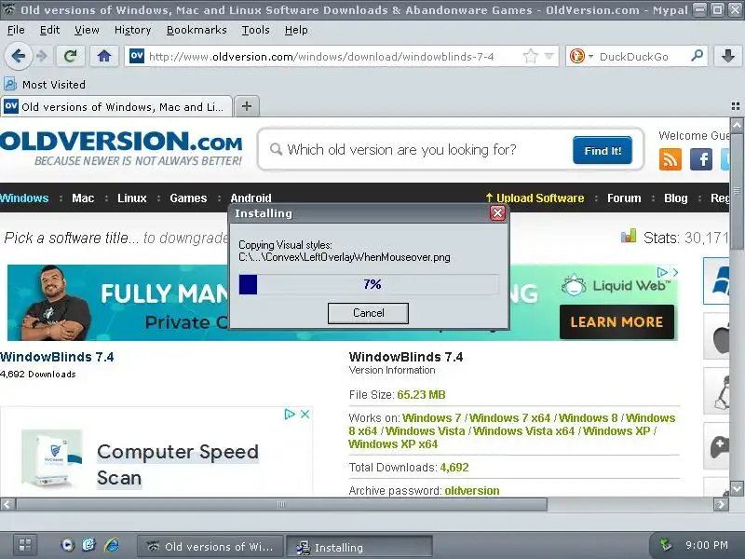
Task: Open the RSS feed icon
Action: point(670,158)
